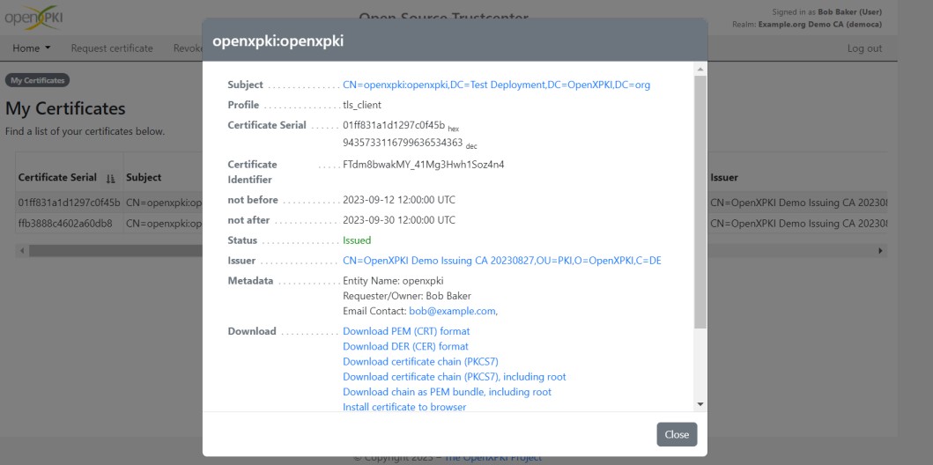Open Request certificate menu item
The width and height of the screenshot is (933, 465).
[x=112, y=48]
